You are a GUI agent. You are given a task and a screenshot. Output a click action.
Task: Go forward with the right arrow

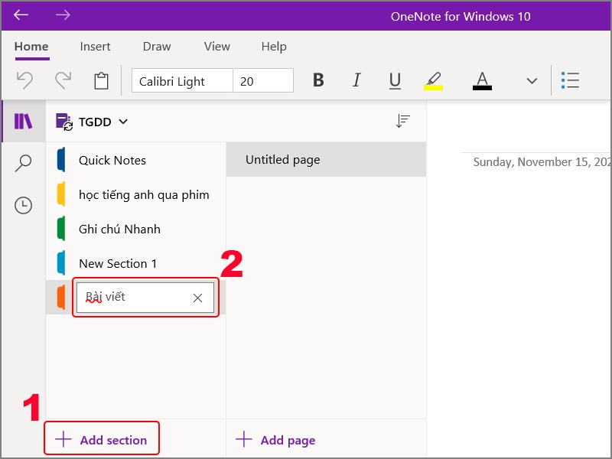[x=63, y=15]
